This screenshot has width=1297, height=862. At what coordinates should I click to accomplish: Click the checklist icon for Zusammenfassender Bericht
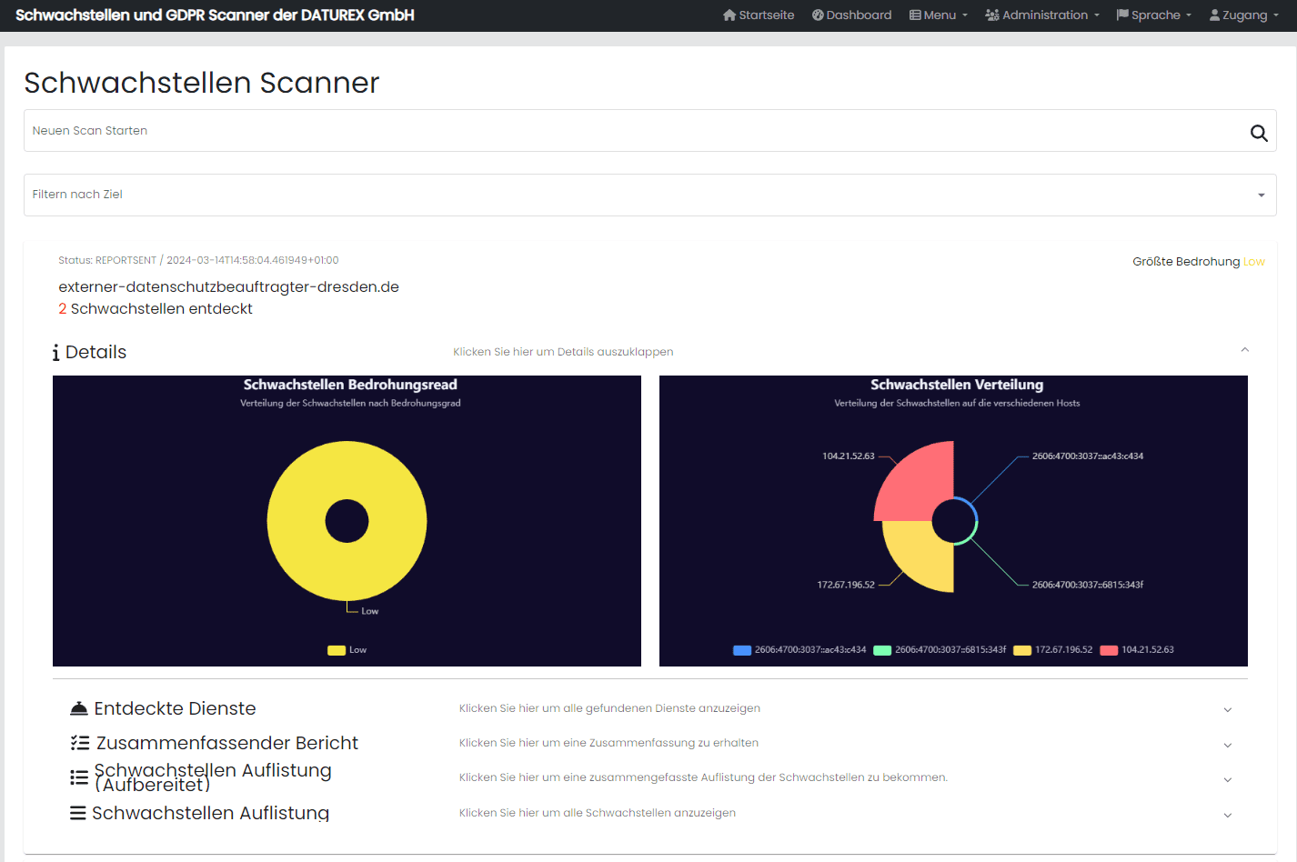[x=80, y=743]
